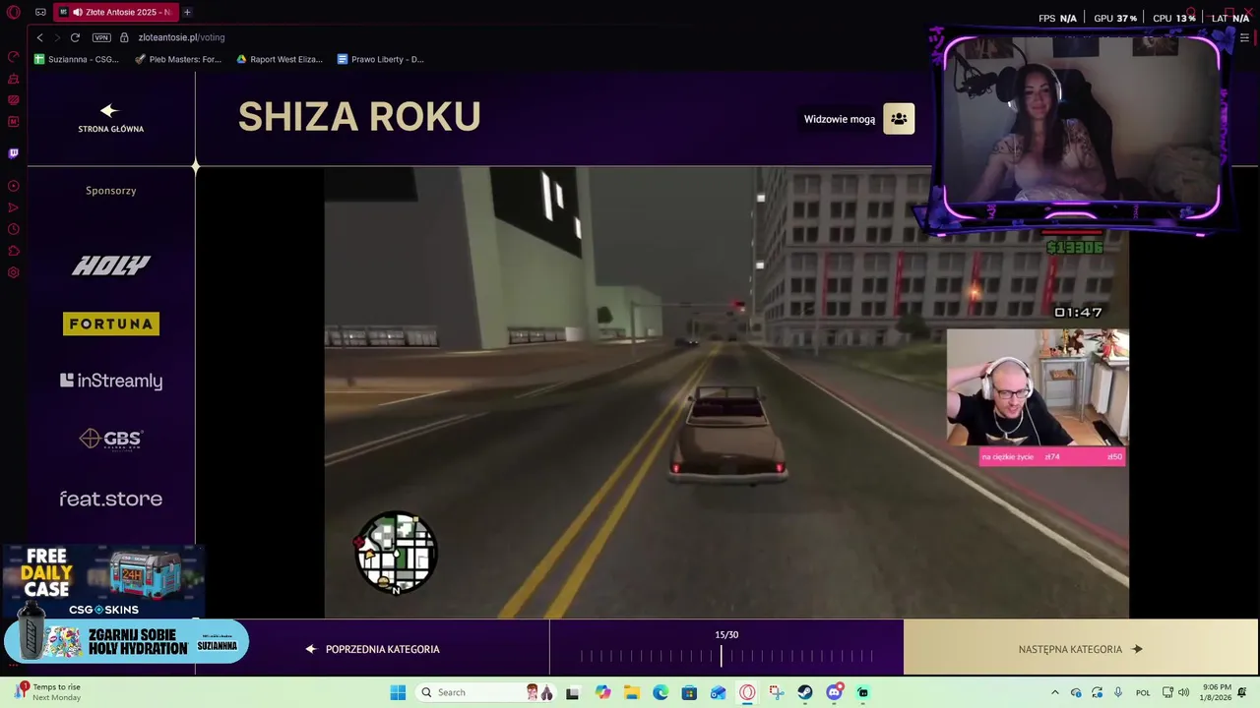Open Snipping Tool from taskbar
The image size is (1260, 708).
pos(777,692)
